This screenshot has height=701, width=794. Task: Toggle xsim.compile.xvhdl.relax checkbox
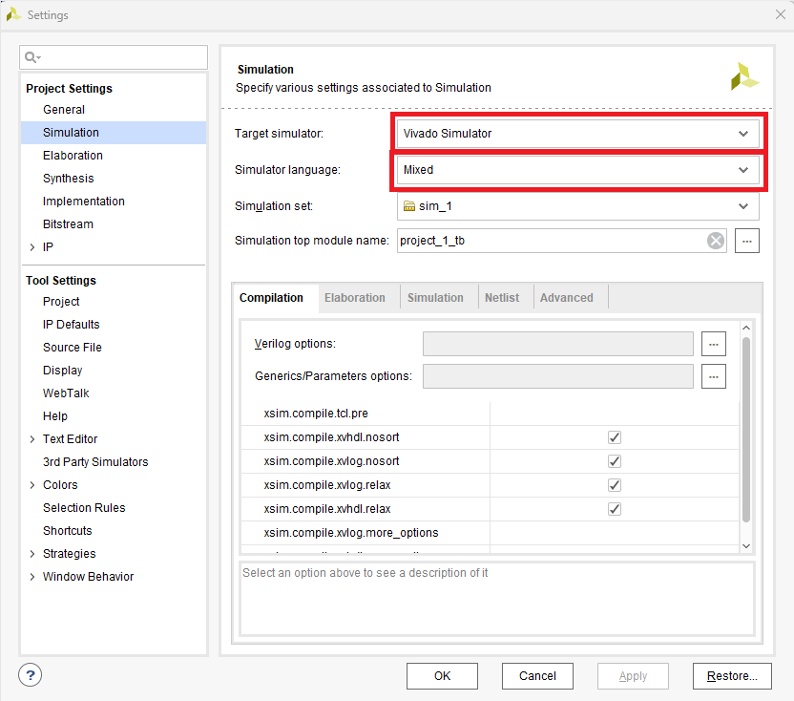coord(615,509)
